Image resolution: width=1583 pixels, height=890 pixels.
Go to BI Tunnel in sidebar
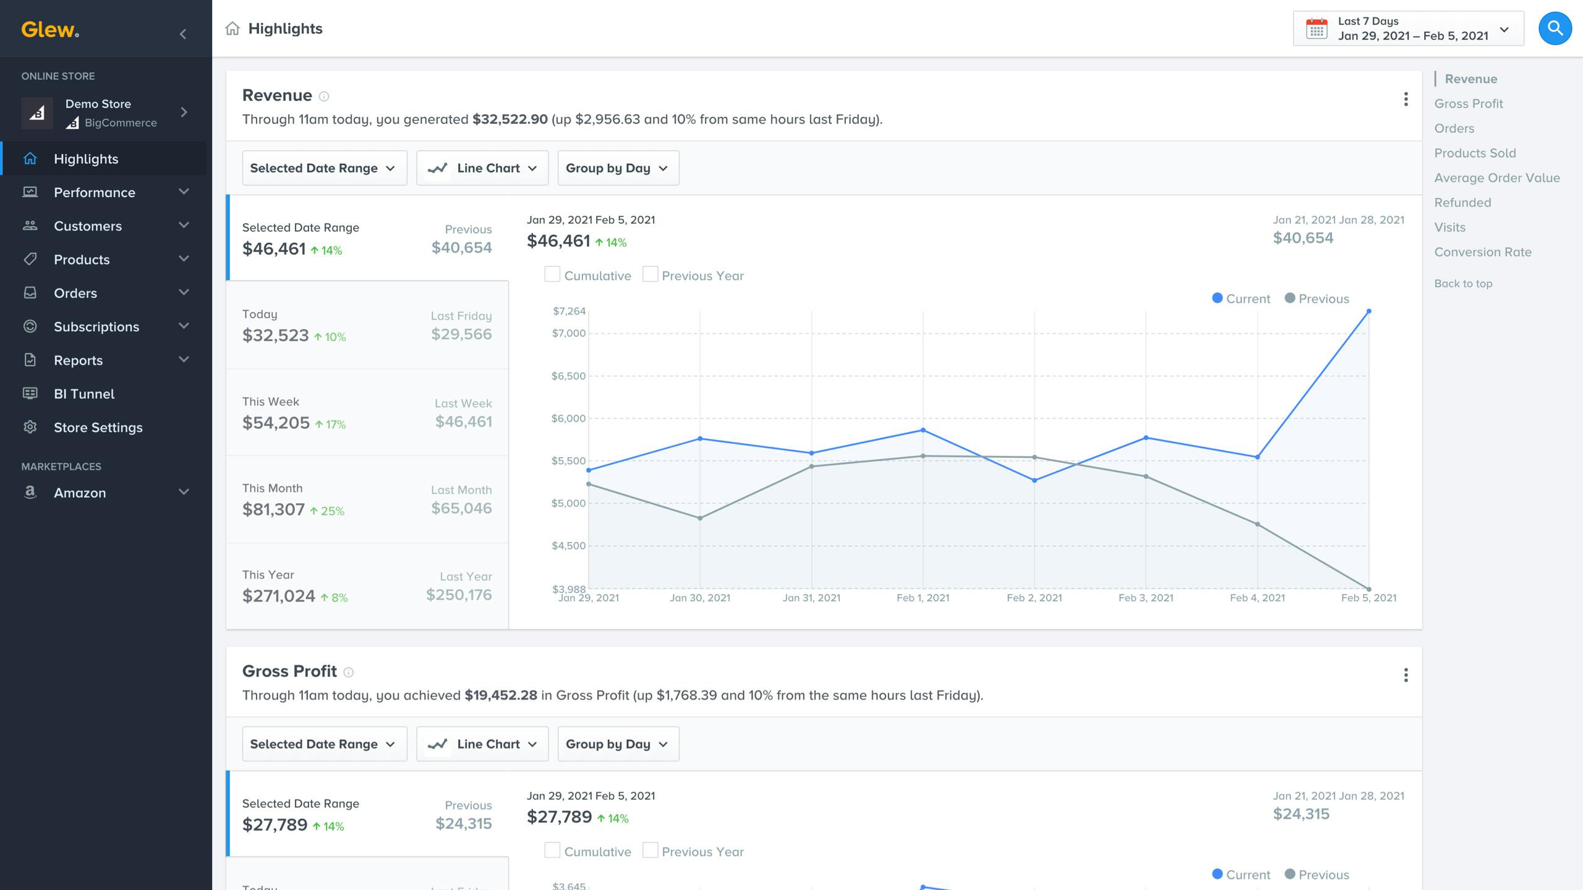click(104, 394)
